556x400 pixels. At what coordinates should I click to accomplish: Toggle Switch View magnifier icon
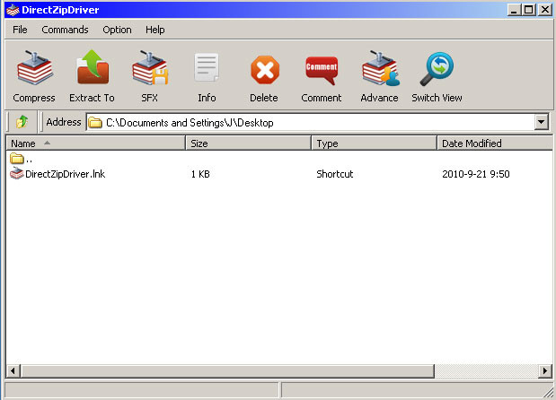437,69
